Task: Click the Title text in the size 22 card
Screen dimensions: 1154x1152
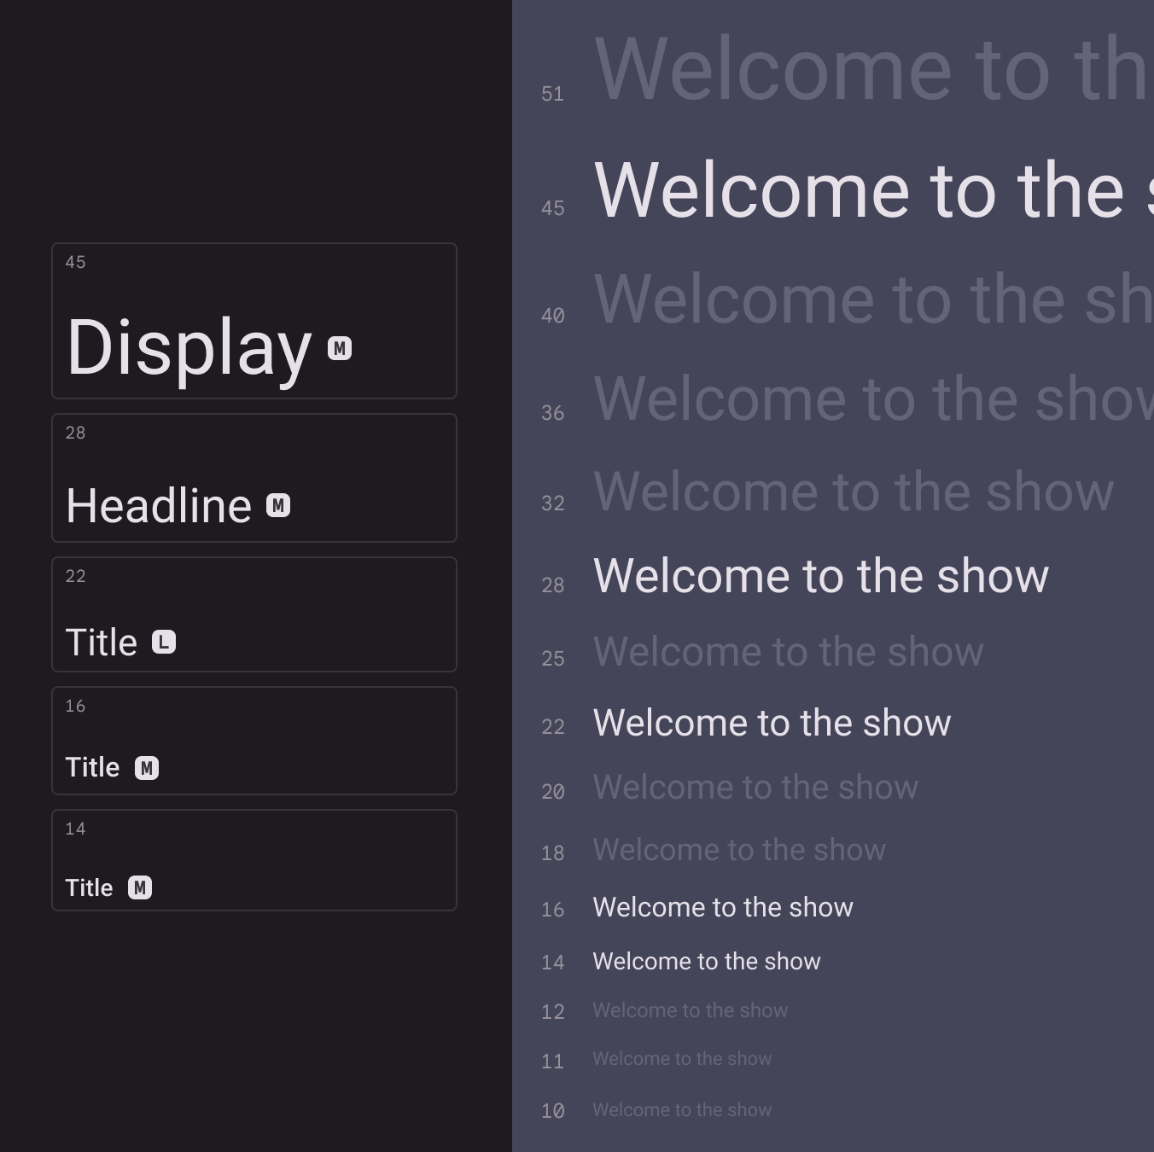Action: coord(102,643)
